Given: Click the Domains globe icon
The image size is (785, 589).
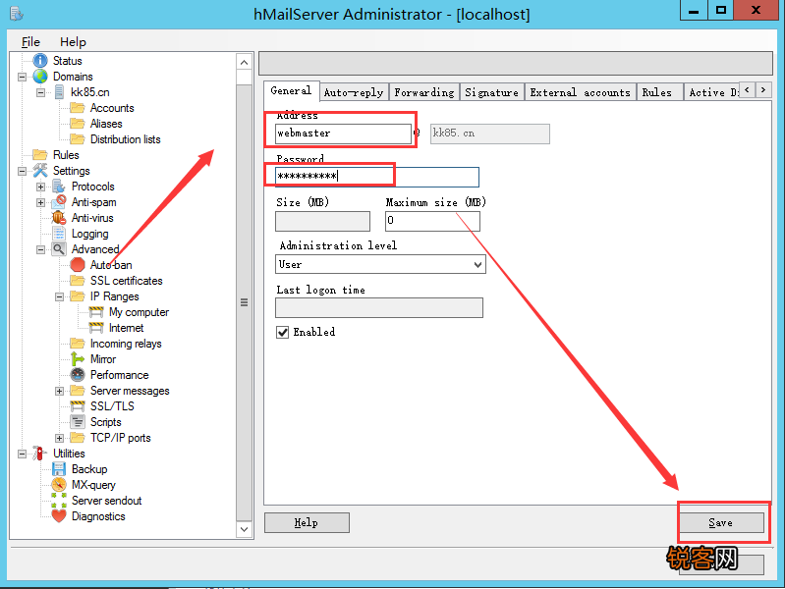Looking at the screenshot, I should coord(40,77).
